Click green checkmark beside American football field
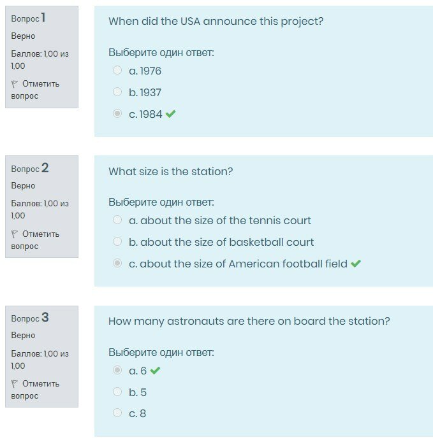Viewport: 433px width, 440px height. (x=356, y=264)
